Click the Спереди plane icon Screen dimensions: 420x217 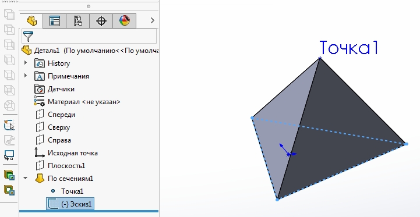coord(40,114)
